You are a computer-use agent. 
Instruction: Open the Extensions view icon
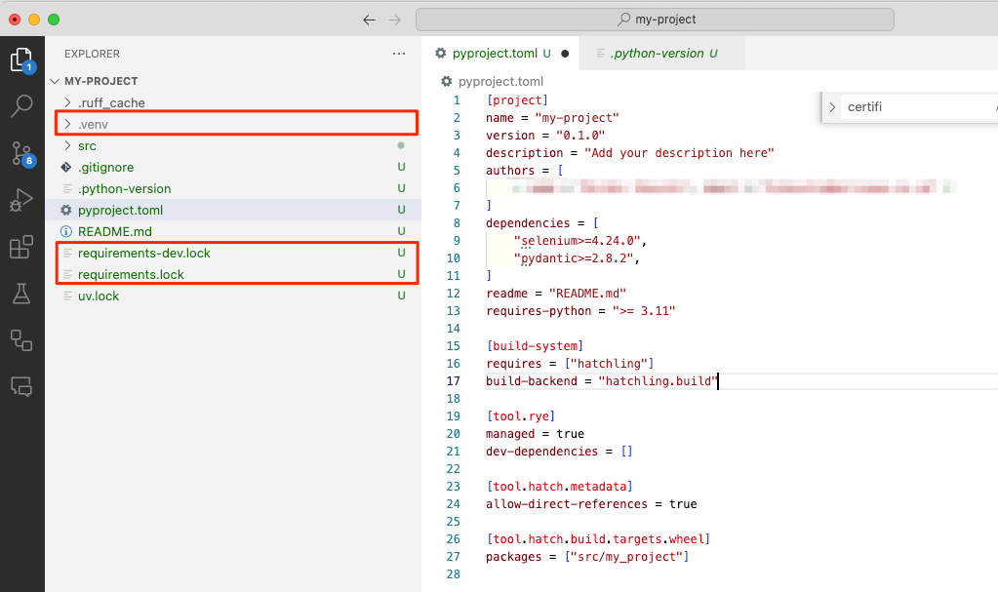(x=21, y=247)
